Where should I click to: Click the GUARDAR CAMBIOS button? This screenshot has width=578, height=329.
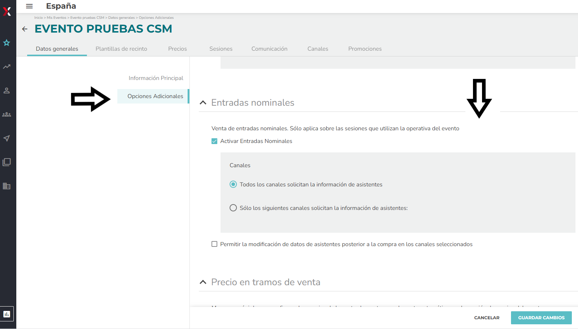(x=541, y=318)
